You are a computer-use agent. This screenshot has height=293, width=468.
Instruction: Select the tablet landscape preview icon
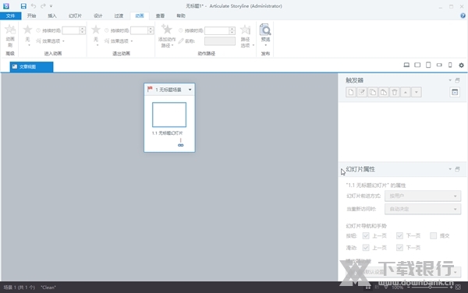(417, 65)
